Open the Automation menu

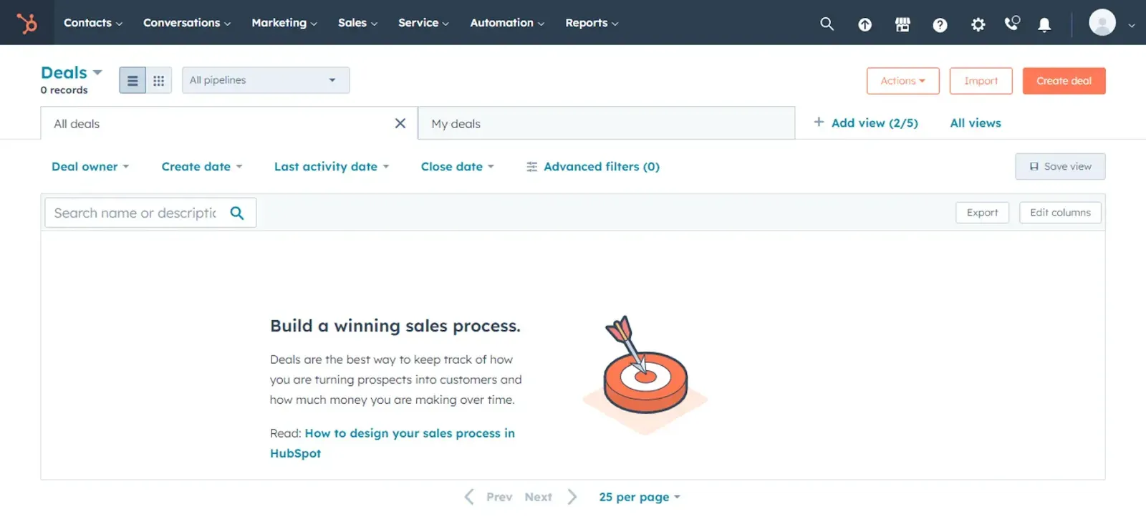tap(507, 23)
